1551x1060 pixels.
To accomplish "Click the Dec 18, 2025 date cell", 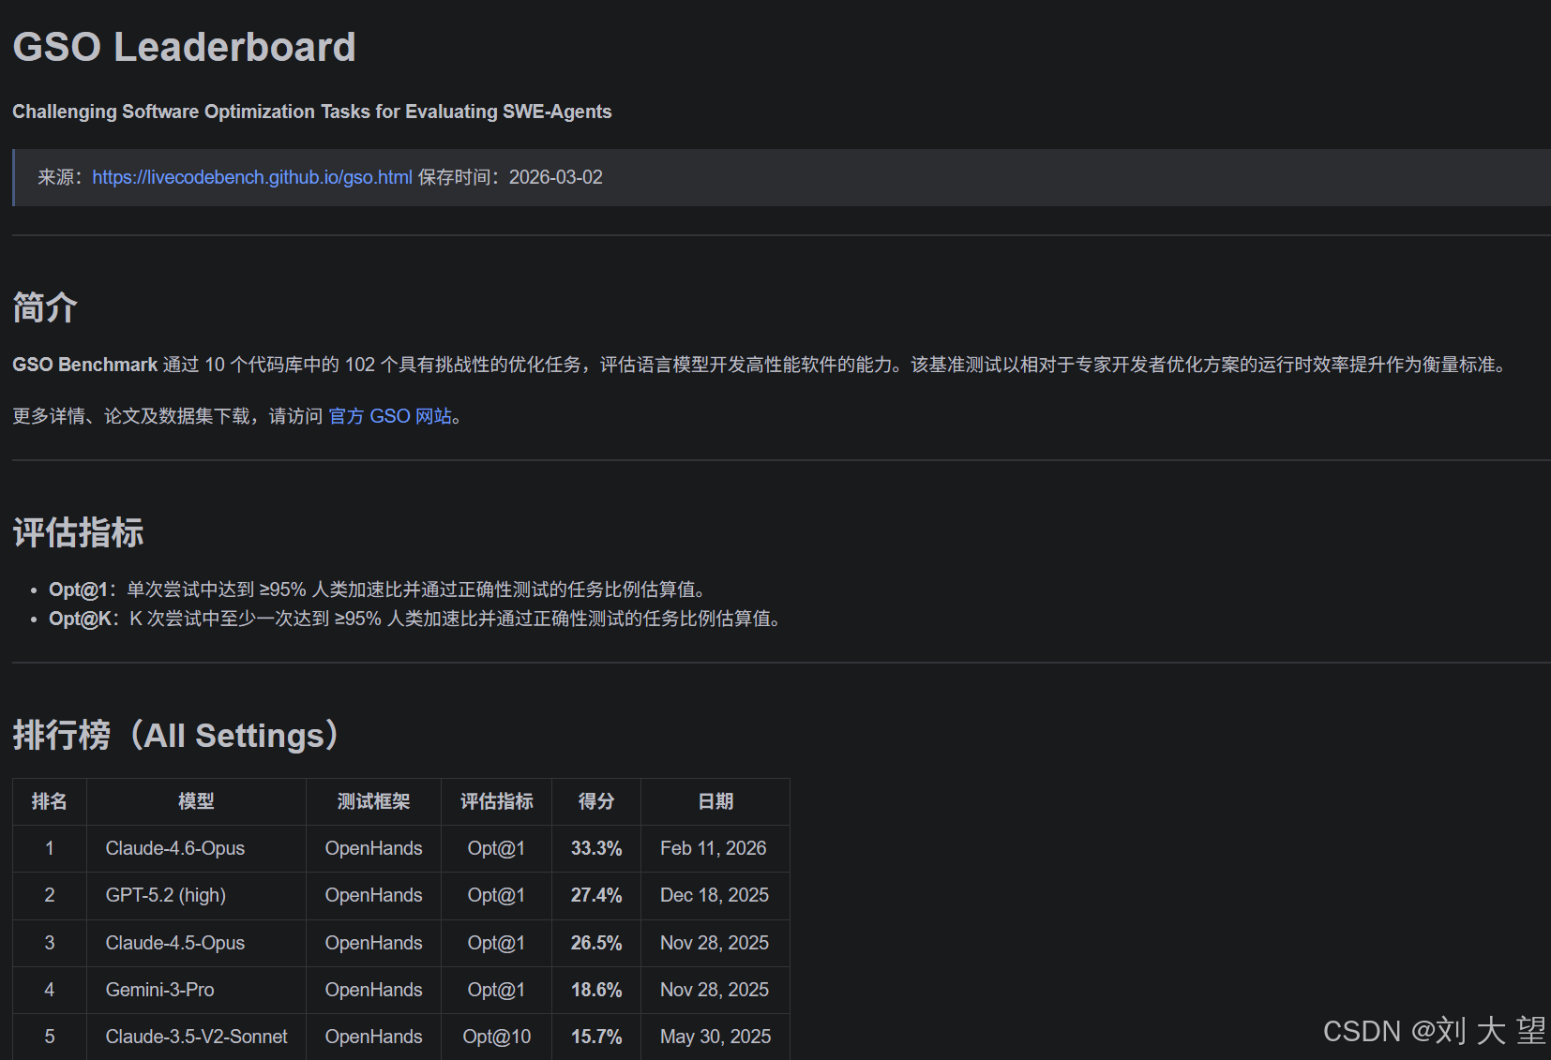I will (715, 896).
